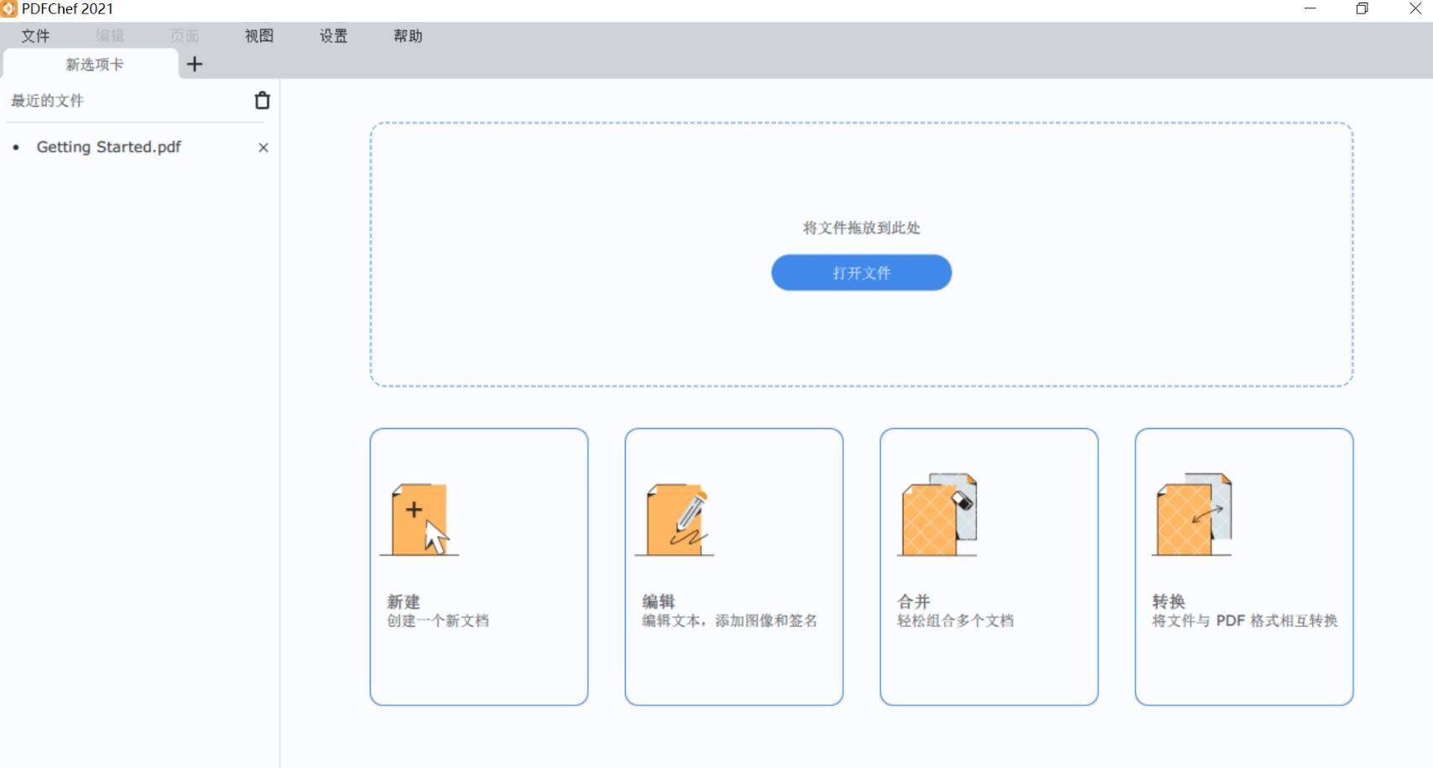
Task: Open the greyed-out 编辑 menu
Action: (110, 36)
